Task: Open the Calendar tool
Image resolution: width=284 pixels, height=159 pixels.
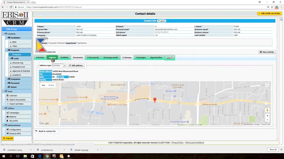Action: (18, 95)
